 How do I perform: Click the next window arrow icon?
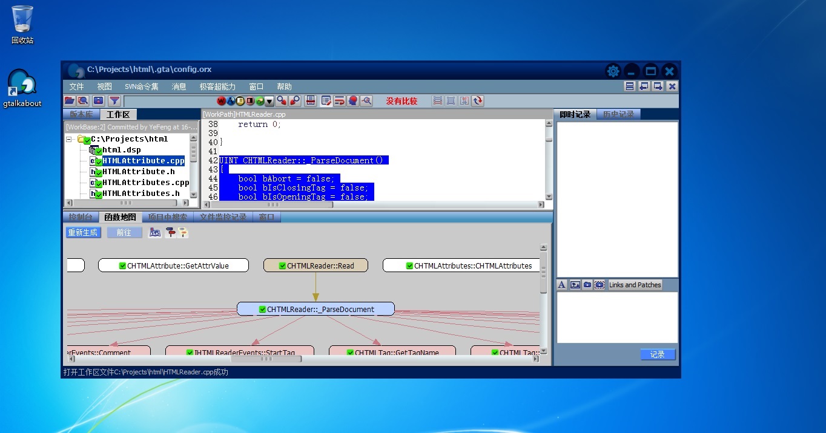(x=658, y=86)
